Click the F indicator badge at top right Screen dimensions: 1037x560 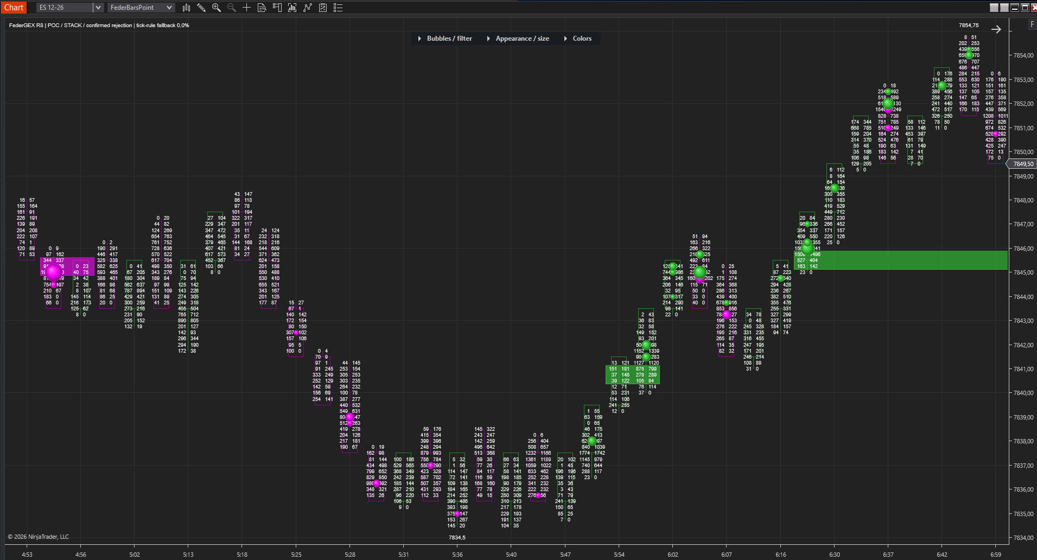coord(1032,24)
